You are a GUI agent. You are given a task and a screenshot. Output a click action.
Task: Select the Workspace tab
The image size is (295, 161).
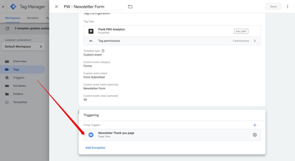click(x=12, y=18)
